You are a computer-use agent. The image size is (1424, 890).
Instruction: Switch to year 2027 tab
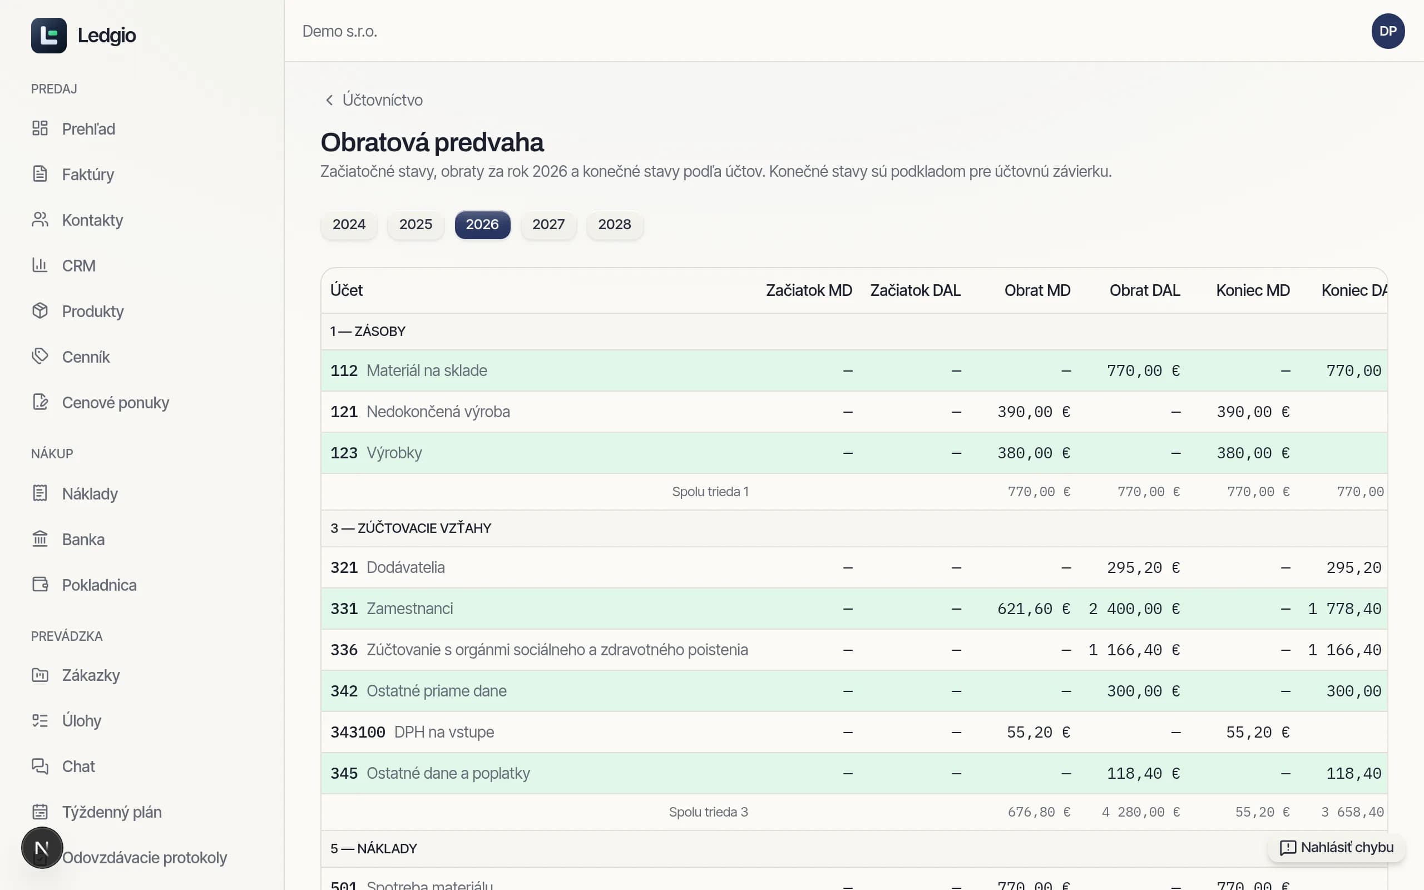pos(548,225)
